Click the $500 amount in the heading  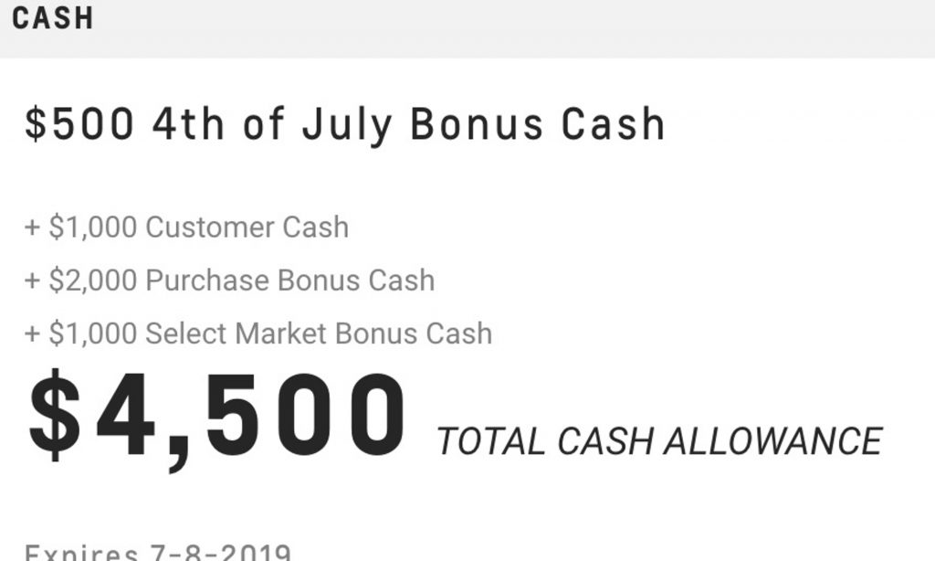(79, 123)
